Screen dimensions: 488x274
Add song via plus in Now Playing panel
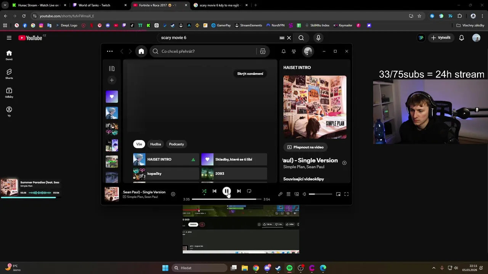pyautogui.click(x=344, y=163)
